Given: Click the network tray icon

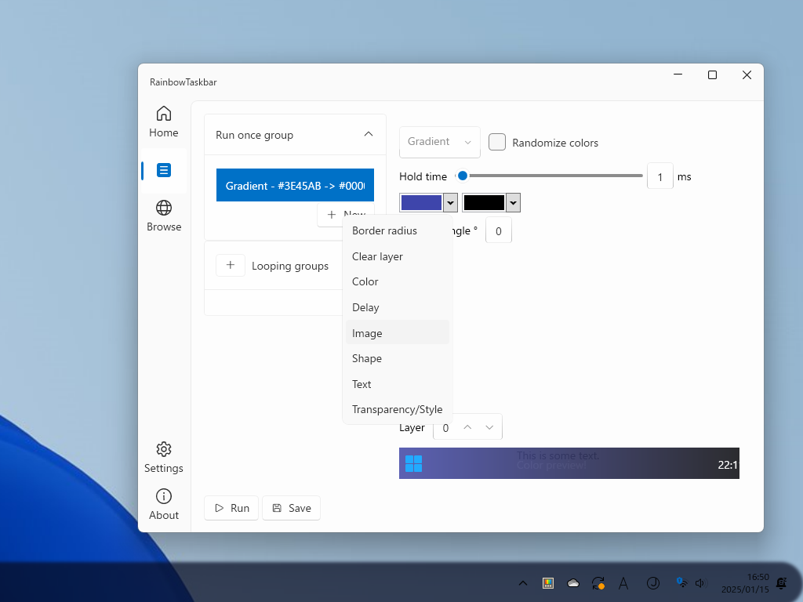Looking at the screenshot, I should click(681, 582).
